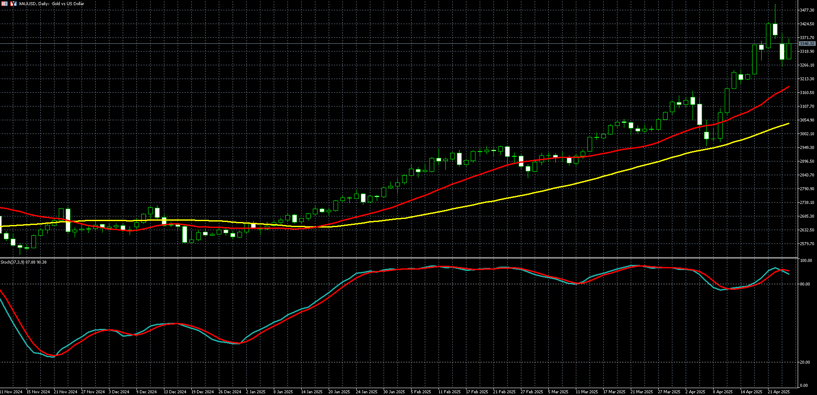The image size is (817, 395).
Task: Click the 3160.50 price axis label
Action: click(807, 93)
